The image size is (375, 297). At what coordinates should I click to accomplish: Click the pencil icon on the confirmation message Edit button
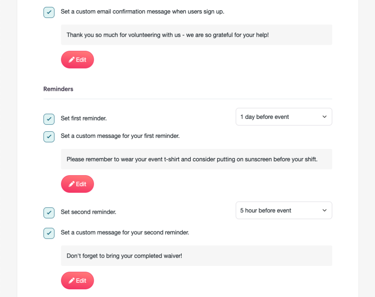[x=72, y=60]
